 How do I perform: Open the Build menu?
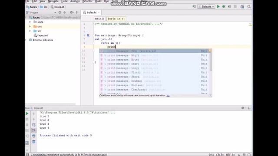[98, 1]
